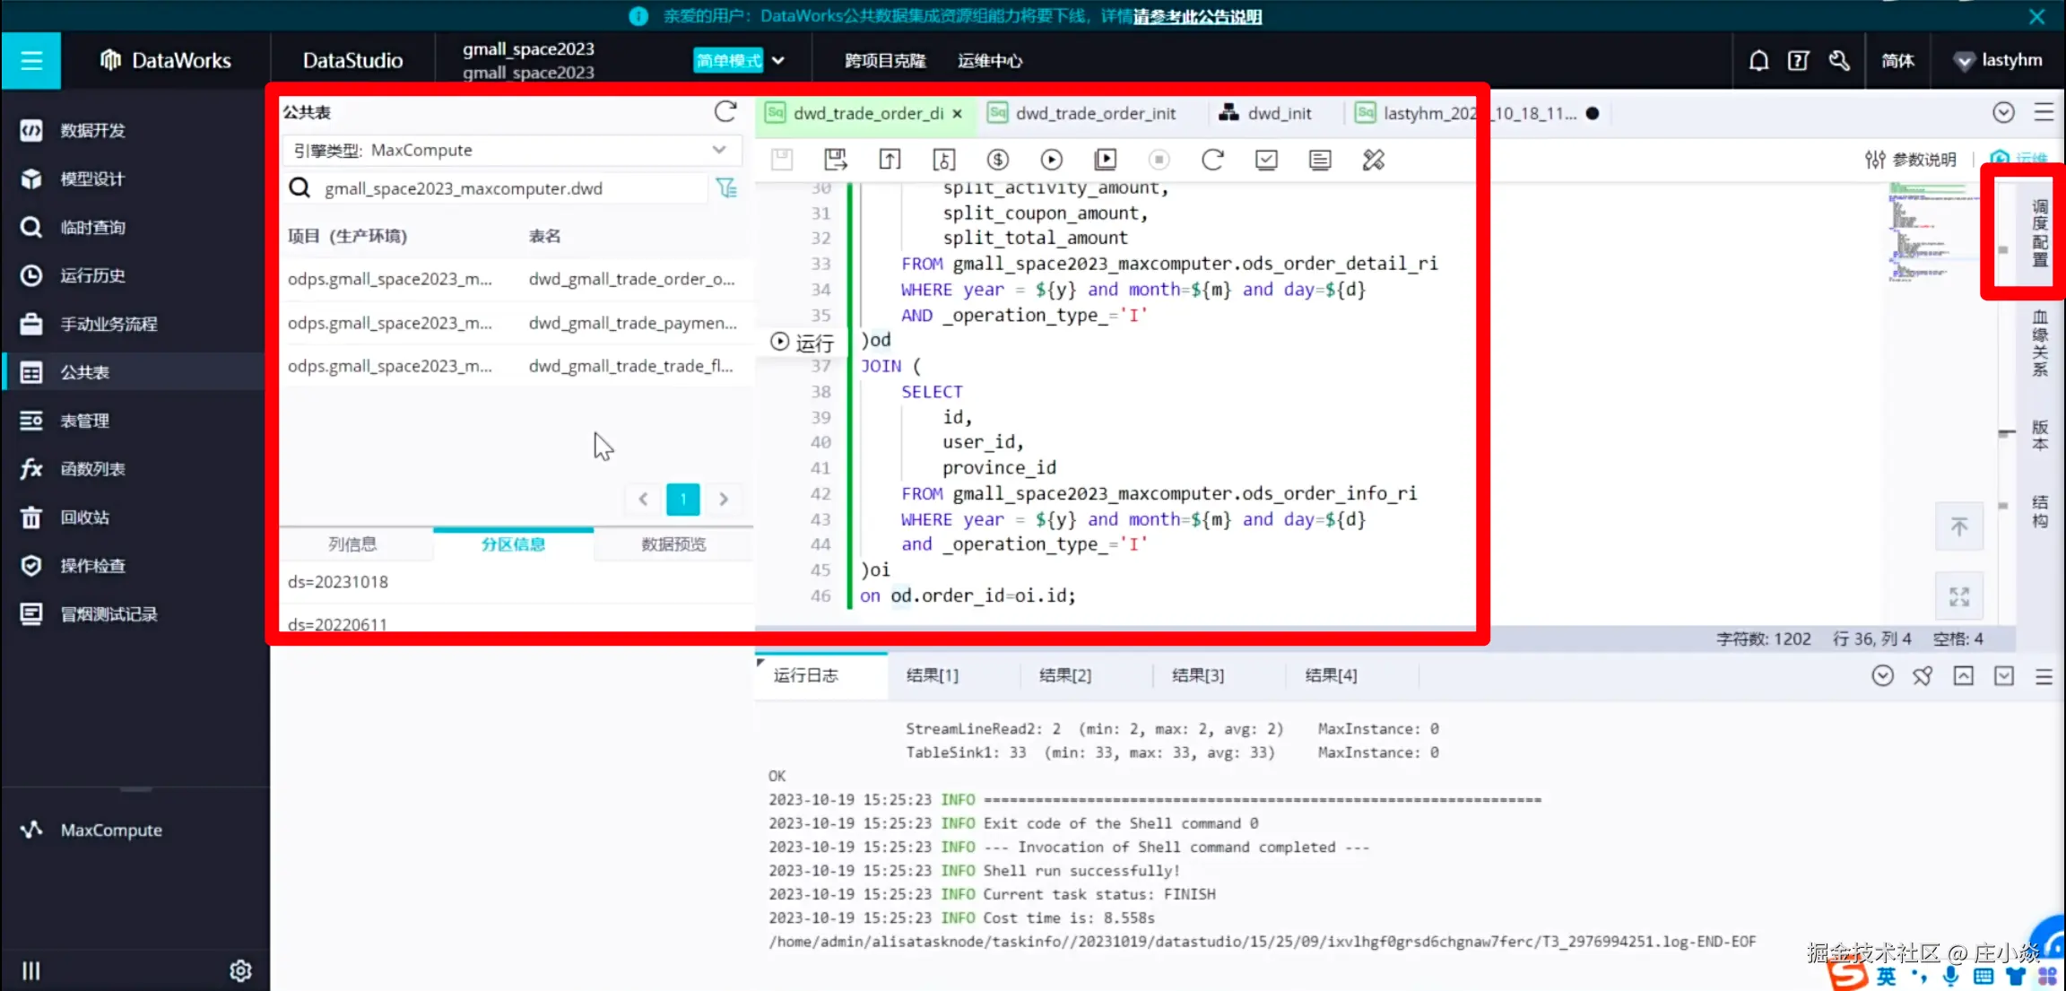Click the notification bell icon
Viewport: 2066px width, 991px height.
(x=1758, y=61)
